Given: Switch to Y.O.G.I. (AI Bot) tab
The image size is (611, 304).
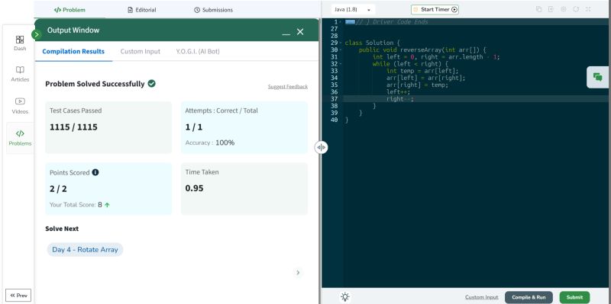Looking at the screenshot, I should 198,51.
